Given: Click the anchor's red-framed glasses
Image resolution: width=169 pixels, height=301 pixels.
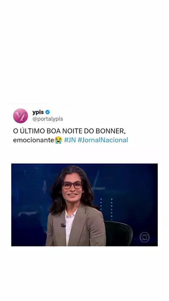Looking at the screenshot, I should pyautogui.click(x=72, y=185).
